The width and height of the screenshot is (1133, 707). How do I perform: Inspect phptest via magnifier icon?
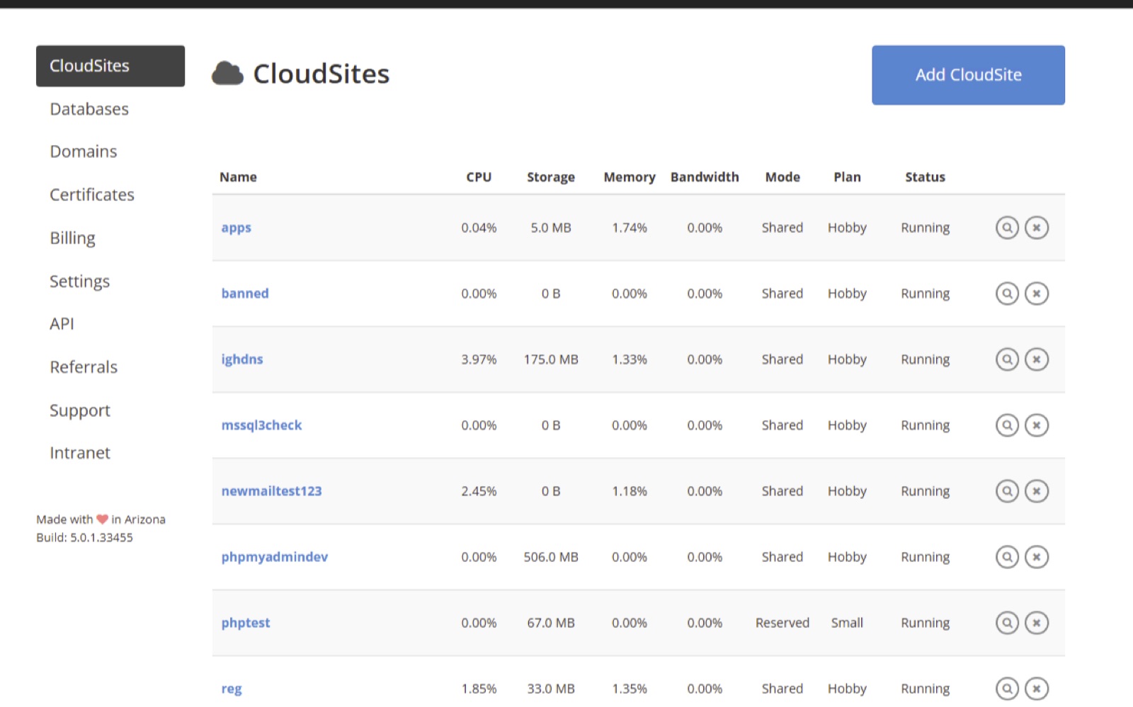tap(1007, 623)
